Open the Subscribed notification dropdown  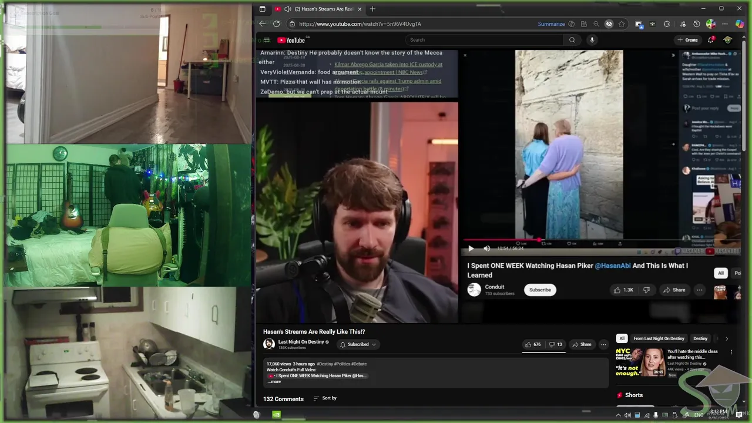coord(358,344)
